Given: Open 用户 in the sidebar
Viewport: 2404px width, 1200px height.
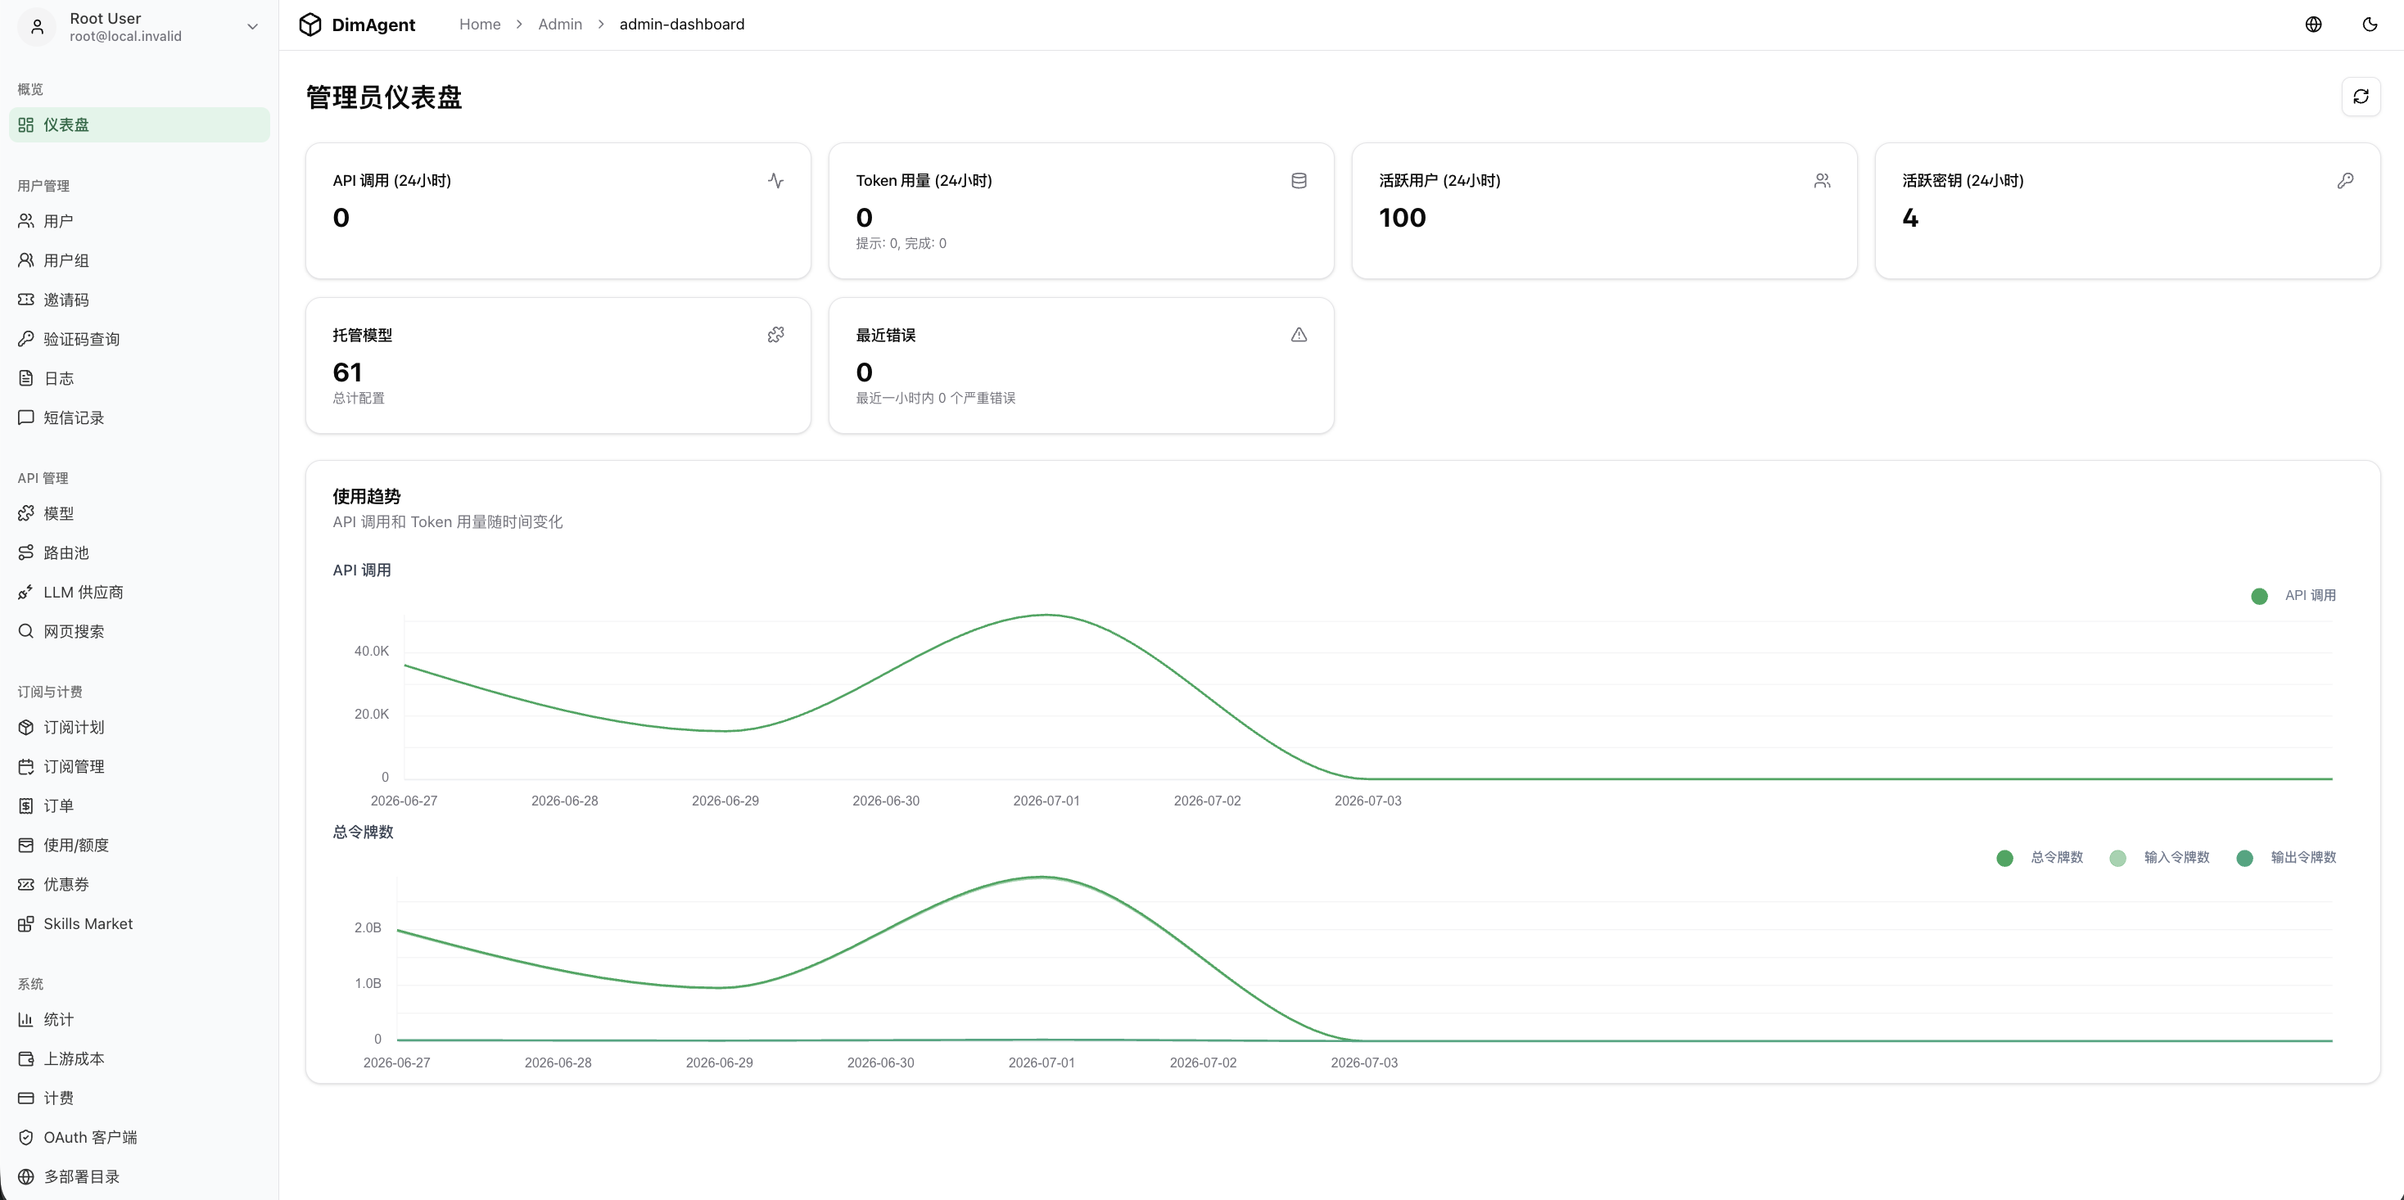Looking at the screenshot, I should tap(139, 221).
